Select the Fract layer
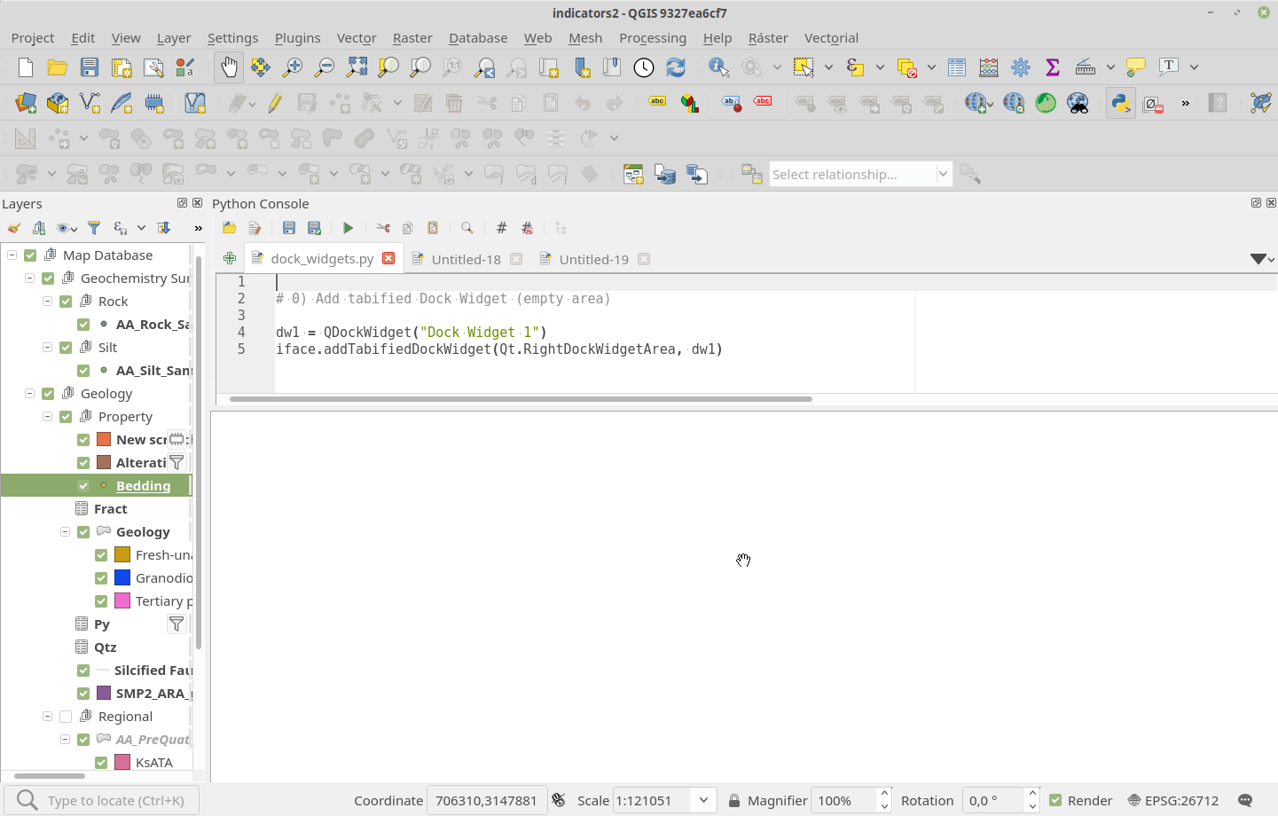The height and width of the screenshot is (816, 1278). point(111,509)
